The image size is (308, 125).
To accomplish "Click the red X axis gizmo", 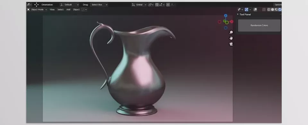I will tap(232, 21).
